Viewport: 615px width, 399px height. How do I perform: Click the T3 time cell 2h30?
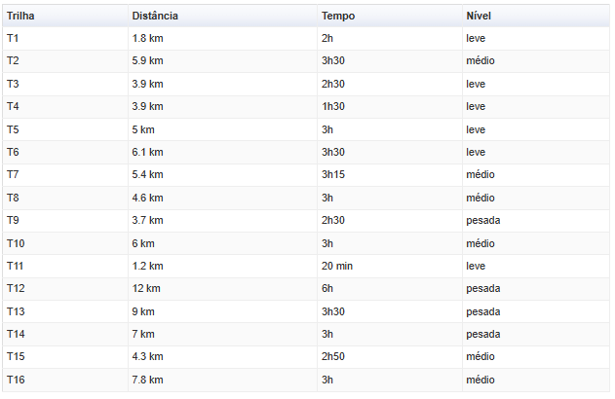(x=390, y=84)
